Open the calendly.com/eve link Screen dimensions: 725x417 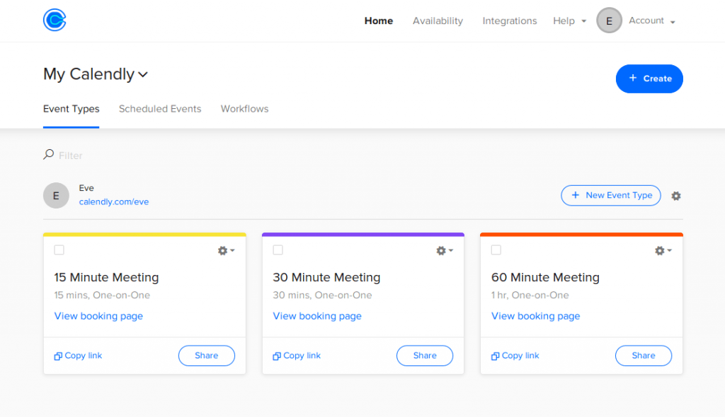coord(114,202)
